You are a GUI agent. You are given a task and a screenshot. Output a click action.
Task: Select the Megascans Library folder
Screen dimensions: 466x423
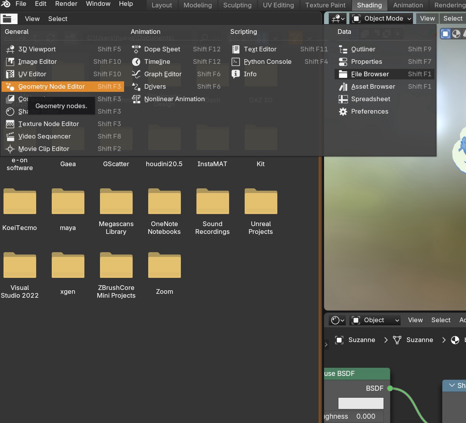point(116,212)
